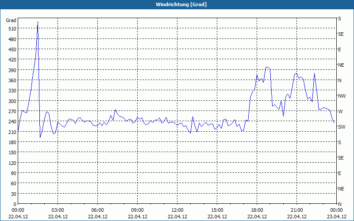
Task: Choose the 180 degree axis label
Action: coord(12,142)
